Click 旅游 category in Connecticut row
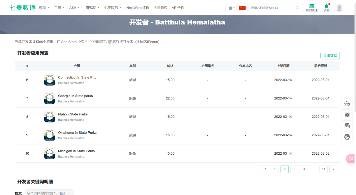The height and width of the screenshot is (195, 356). (x=133, y=80)
